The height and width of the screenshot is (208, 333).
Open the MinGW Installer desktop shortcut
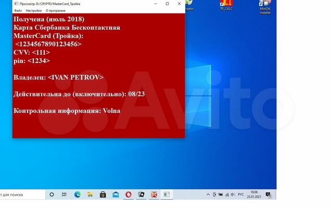(x=265, y=7)
